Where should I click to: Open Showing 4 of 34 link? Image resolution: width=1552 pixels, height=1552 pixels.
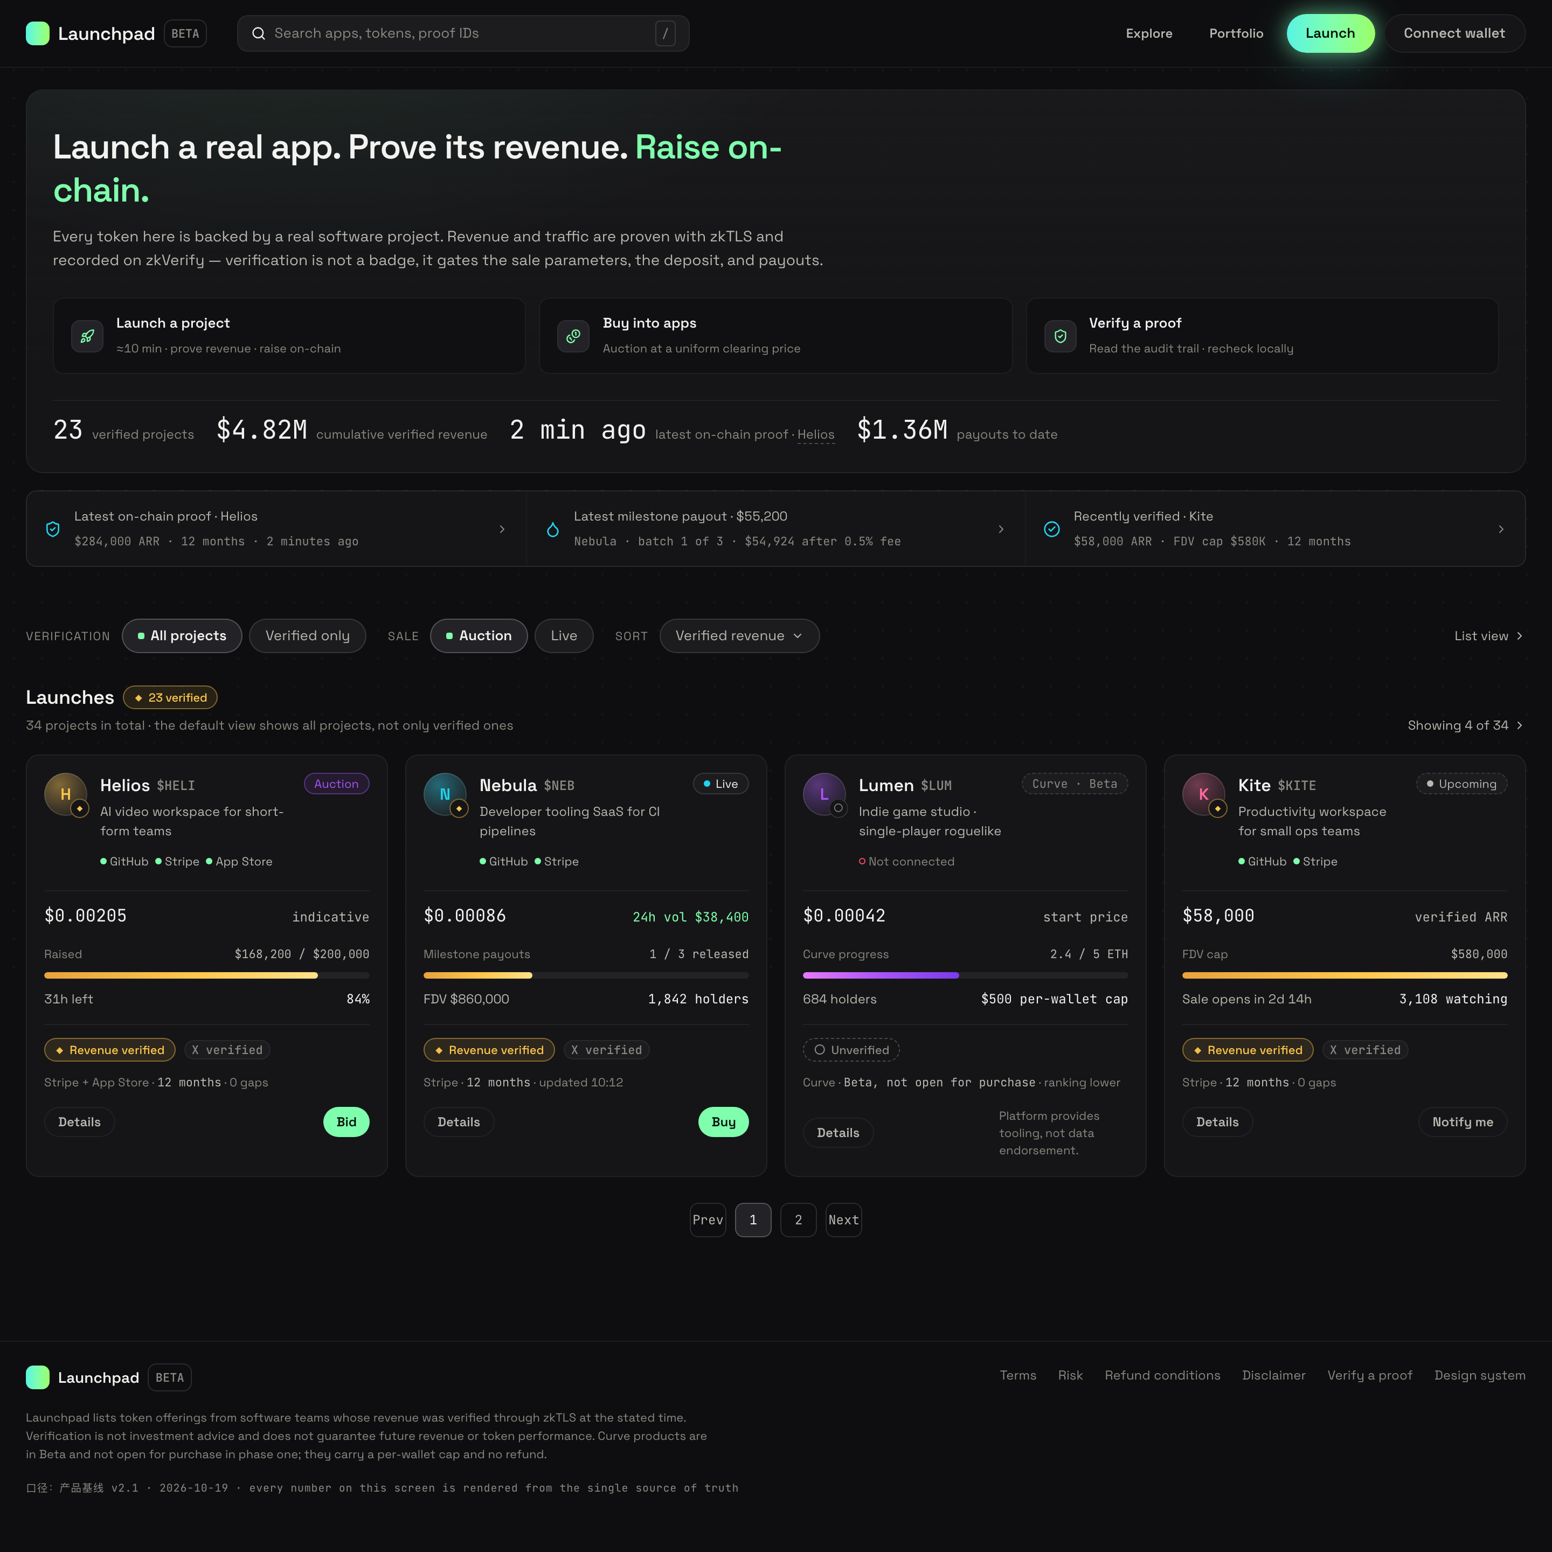[1465, 725]
